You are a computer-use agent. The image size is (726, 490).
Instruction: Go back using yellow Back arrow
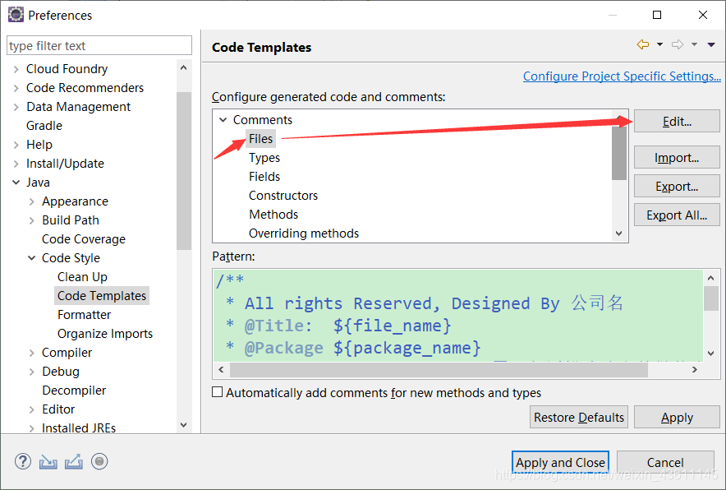click(643, 44)
